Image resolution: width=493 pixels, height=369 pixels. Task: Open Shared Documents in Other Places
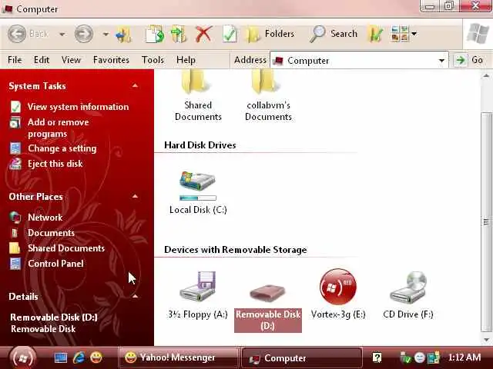click(66, 248)
